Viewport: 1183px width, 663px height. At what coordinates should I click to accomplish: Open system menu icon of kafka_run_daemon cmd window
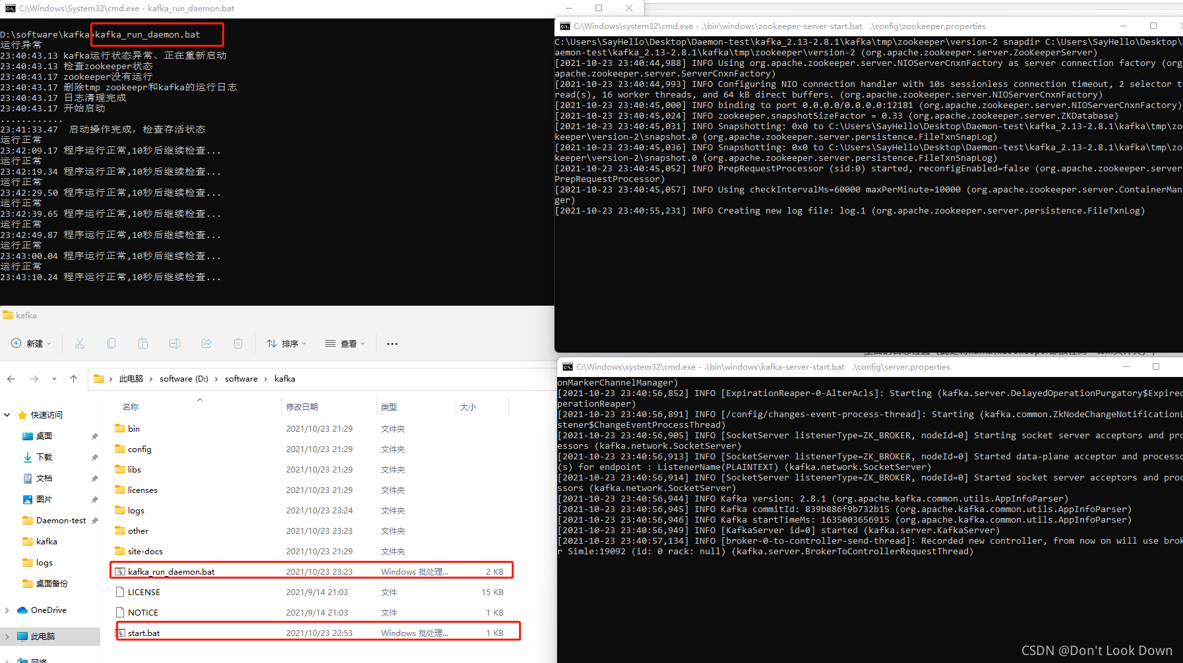pos(11,9)
